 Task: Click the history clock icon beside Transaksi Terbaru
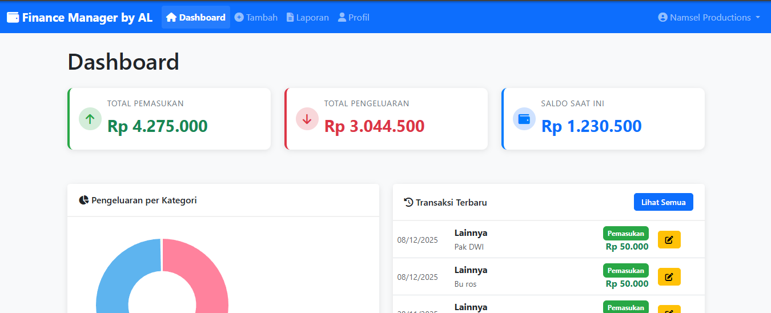[408, 202]
